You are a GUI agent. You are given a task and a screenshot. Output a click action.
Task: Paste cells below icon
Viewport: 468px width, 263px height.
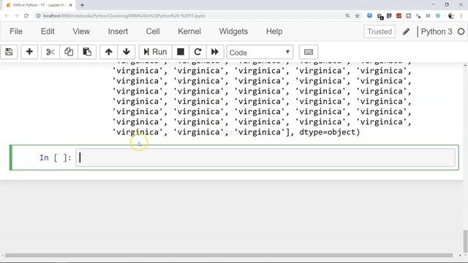(x=87, y=52)
